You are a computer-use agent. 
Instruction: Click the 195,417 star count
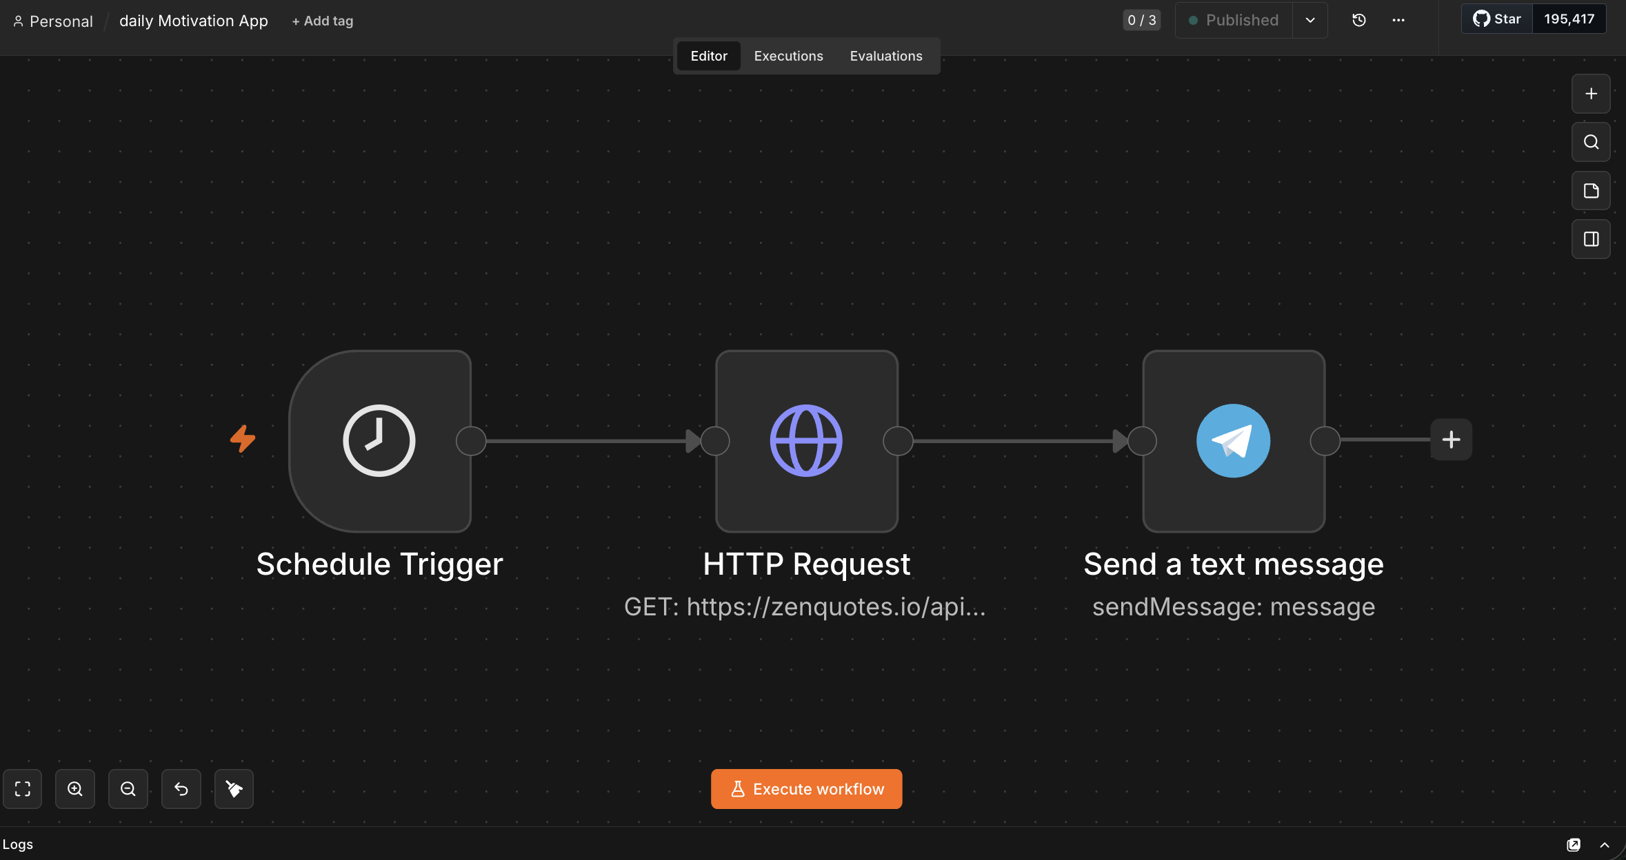pyautogui.click(x=1569, y=19)
